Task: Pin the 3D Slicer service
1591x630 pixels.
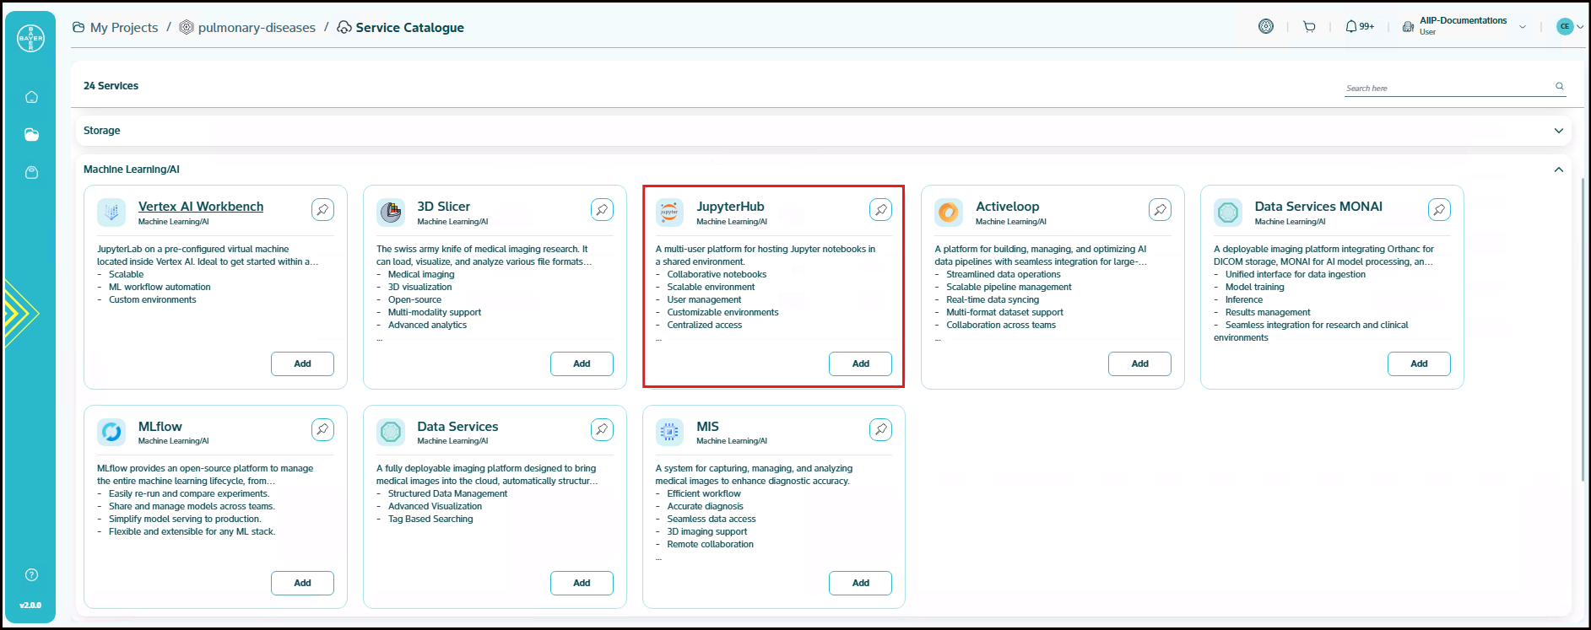Action: (602, 210)
